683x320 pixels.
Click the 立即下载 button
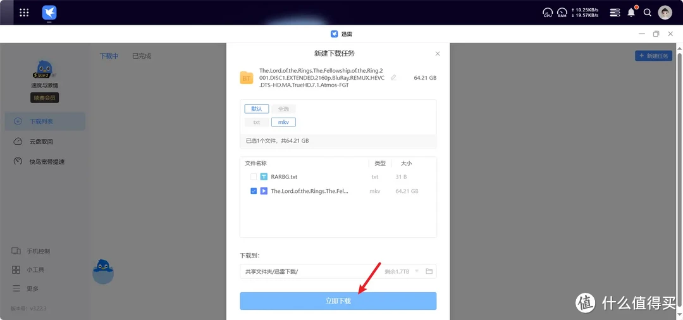point(338,301)
